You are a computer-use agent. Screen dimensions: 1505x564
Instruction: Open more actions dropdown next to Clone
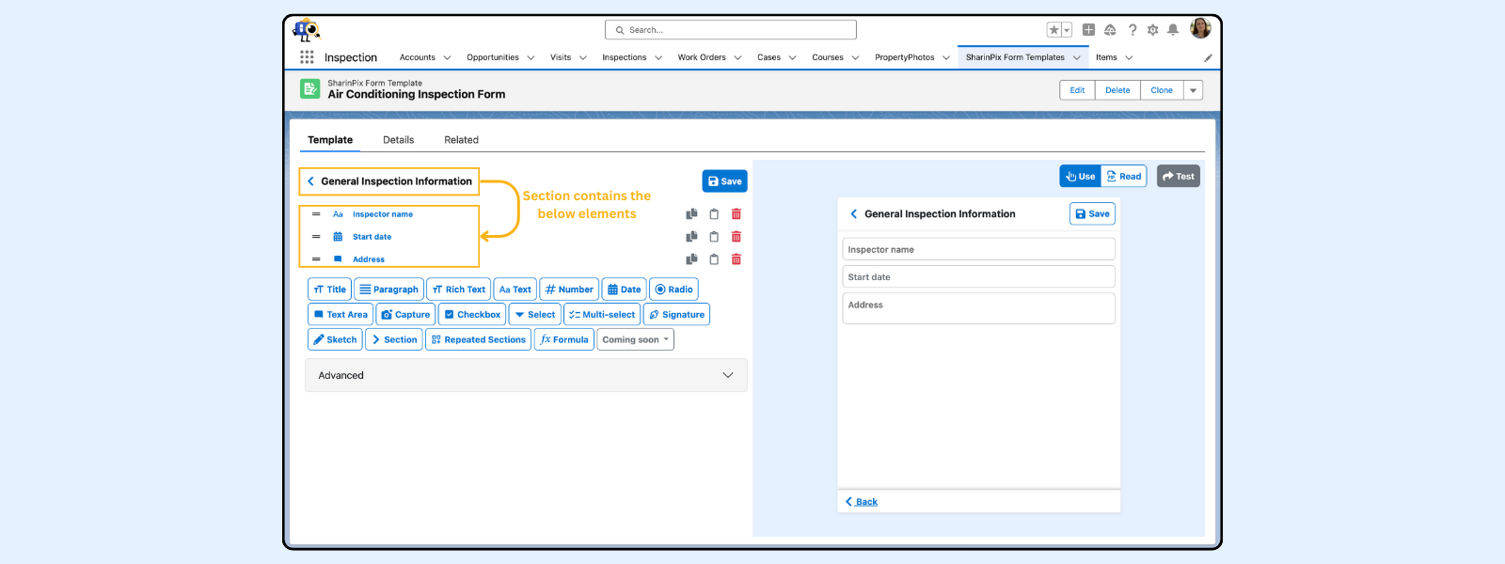pos(1193,90)
